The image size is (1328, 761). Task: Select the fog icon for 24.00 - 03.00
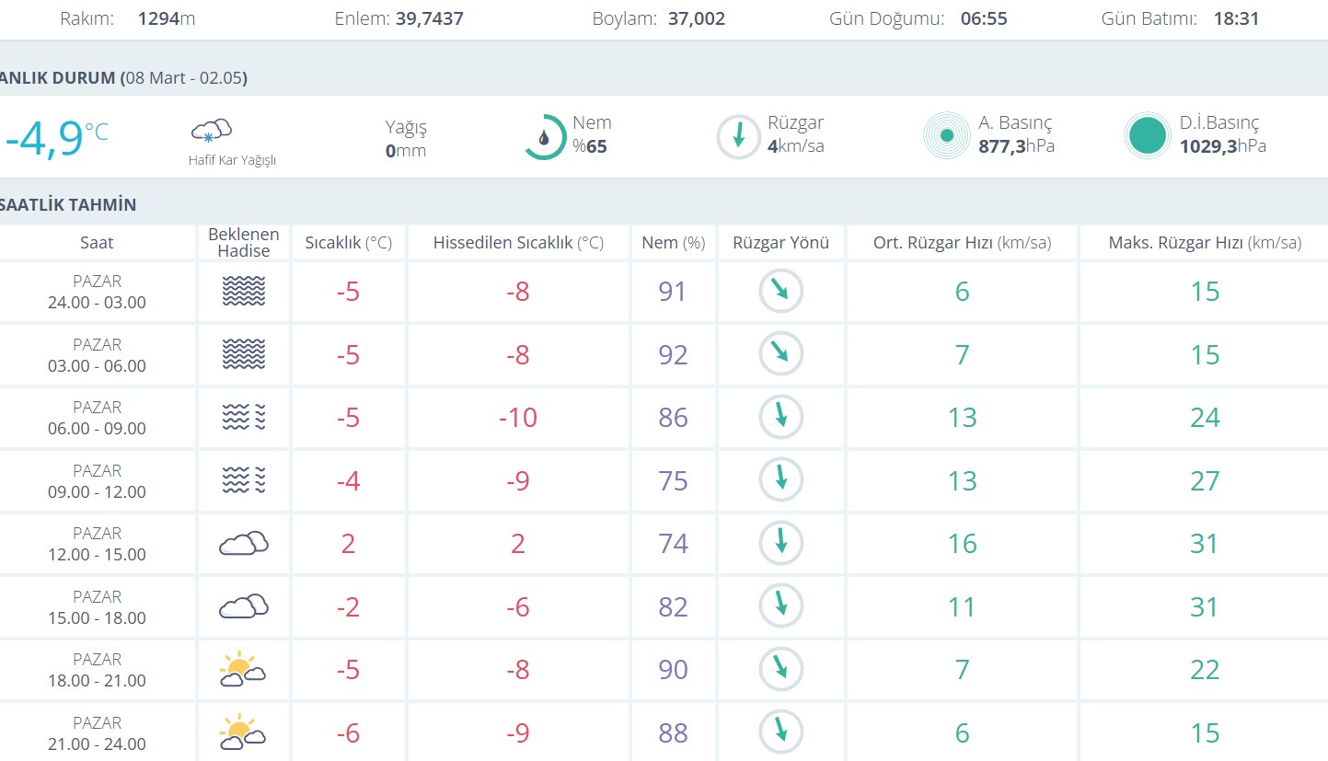click(244, 292)
